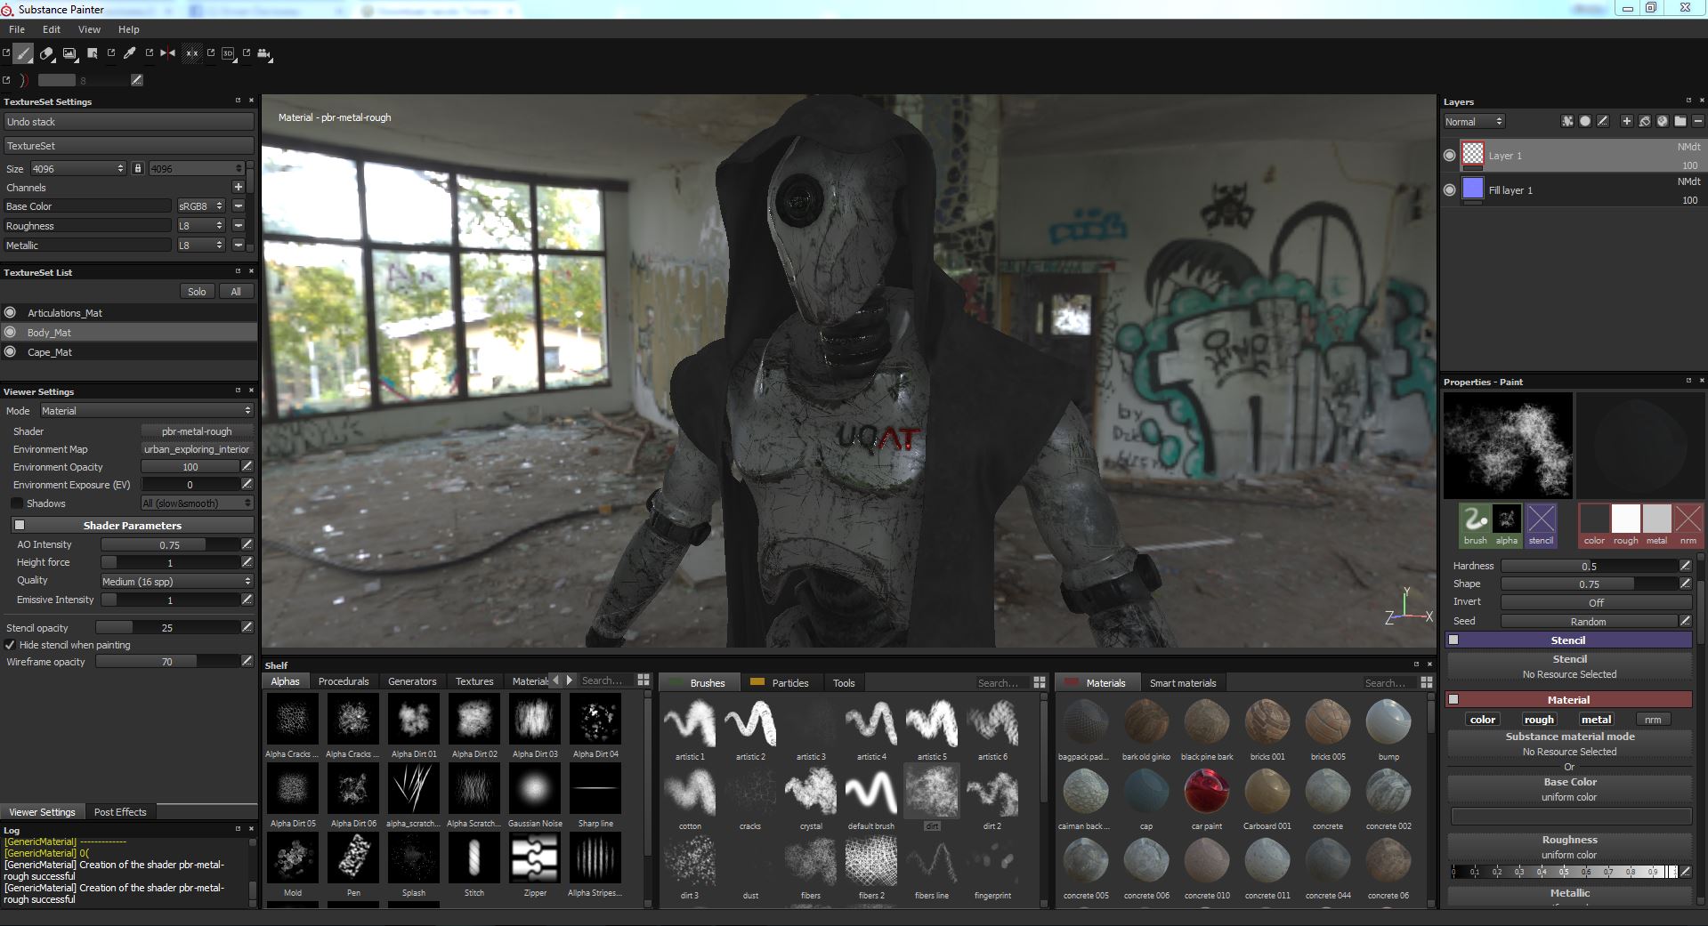Open the Quality Medium dropdown
1708x926 pixels.
[x=176, y=581]
